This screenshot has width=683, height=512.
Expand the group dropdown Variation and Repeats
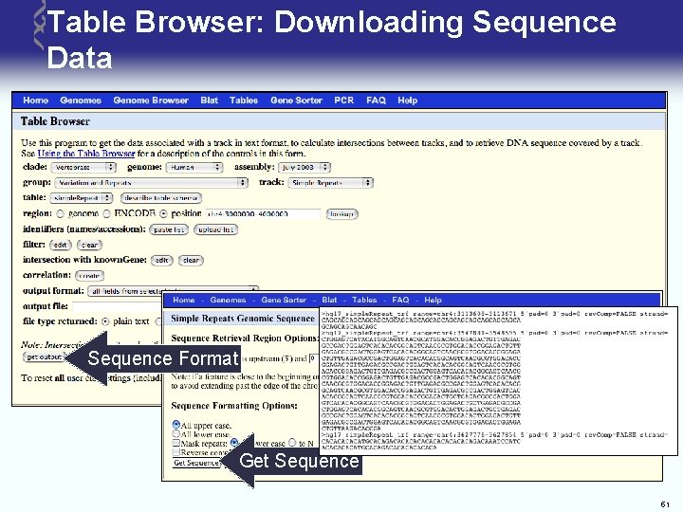point(152,183)
